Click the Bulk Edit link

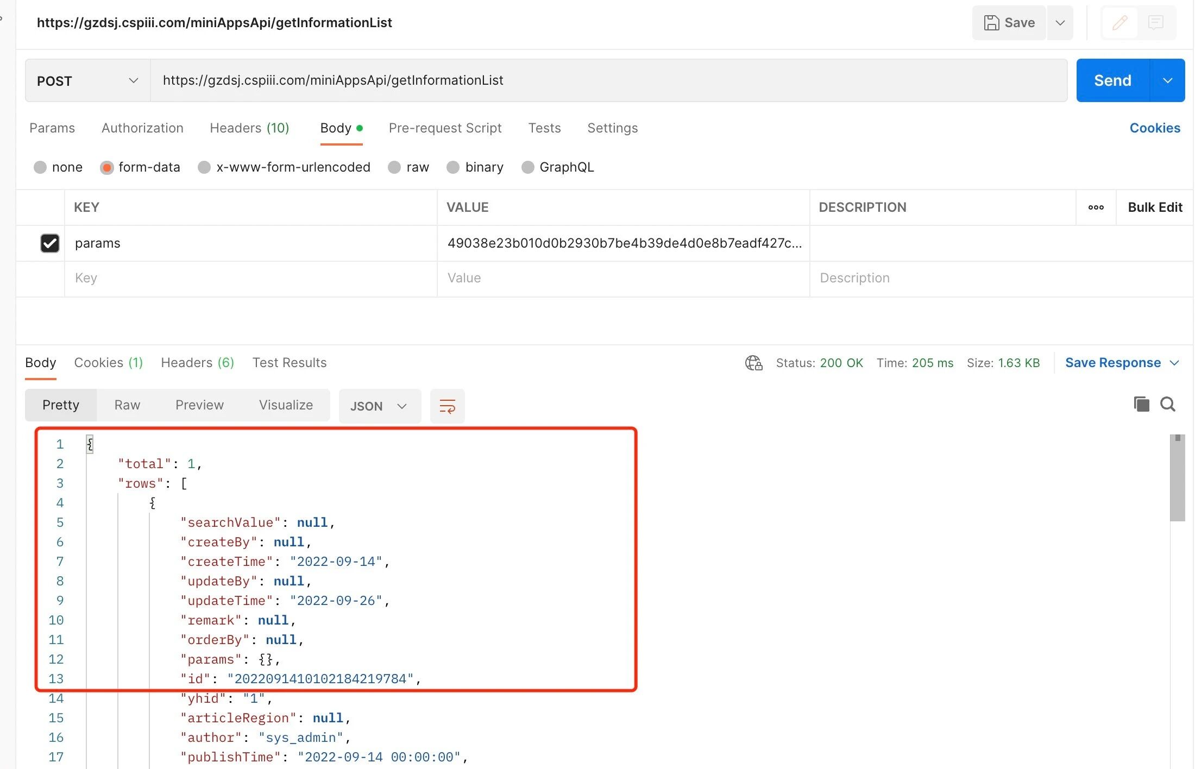pyautogui.click(x=1155, y=207)
